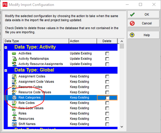Confirm with the OK button

click(144, 15)
